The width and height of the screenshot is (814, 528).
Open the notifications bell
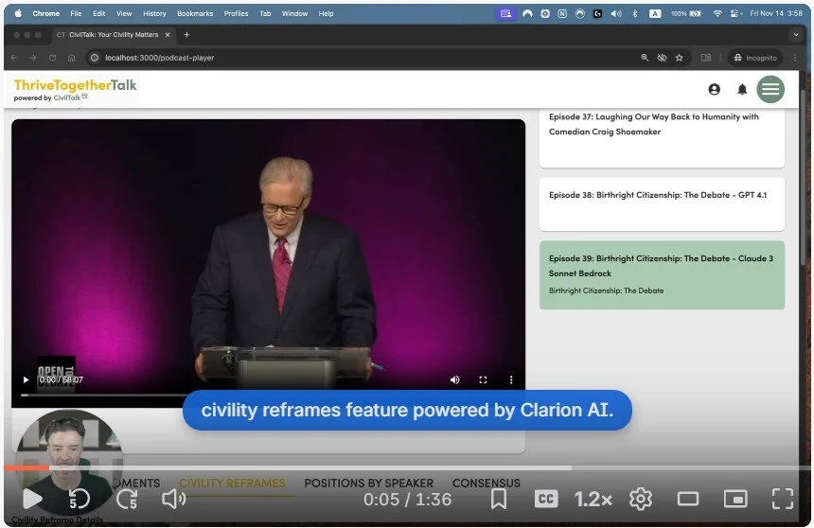coord(742,89)
